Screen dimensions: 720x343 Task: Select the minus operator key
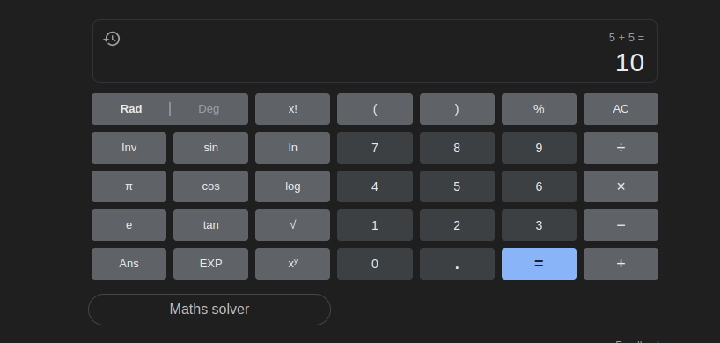[621, 225]
